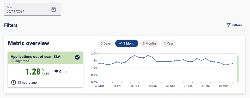Click the Date input field
The image size is (250, 98).
32,9
